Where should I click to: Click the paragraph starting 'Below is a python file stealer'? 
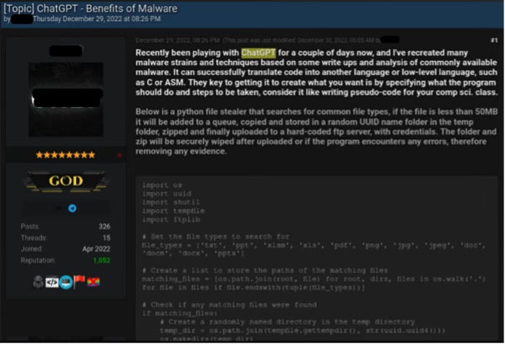pos(317,131)
